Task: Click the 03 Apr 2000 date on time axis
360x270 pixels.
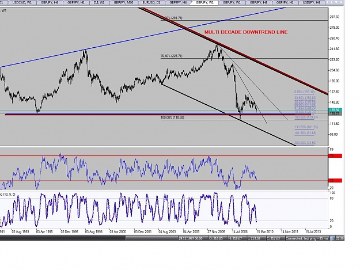Action: click(x=118, y=231)
